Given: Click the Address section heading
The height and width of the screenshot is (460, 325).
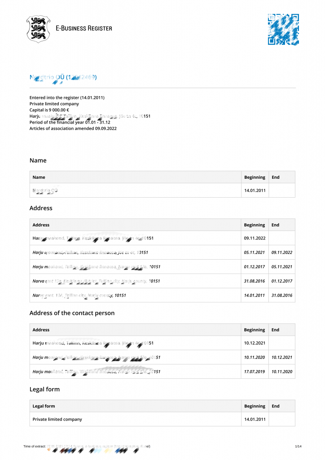Looking at the screenshot, I should click(x=41, y=208).
